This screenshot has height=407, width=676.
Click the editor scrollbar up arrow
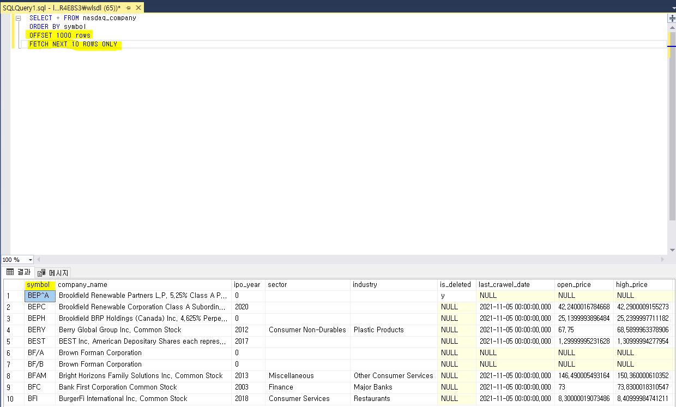672,27
